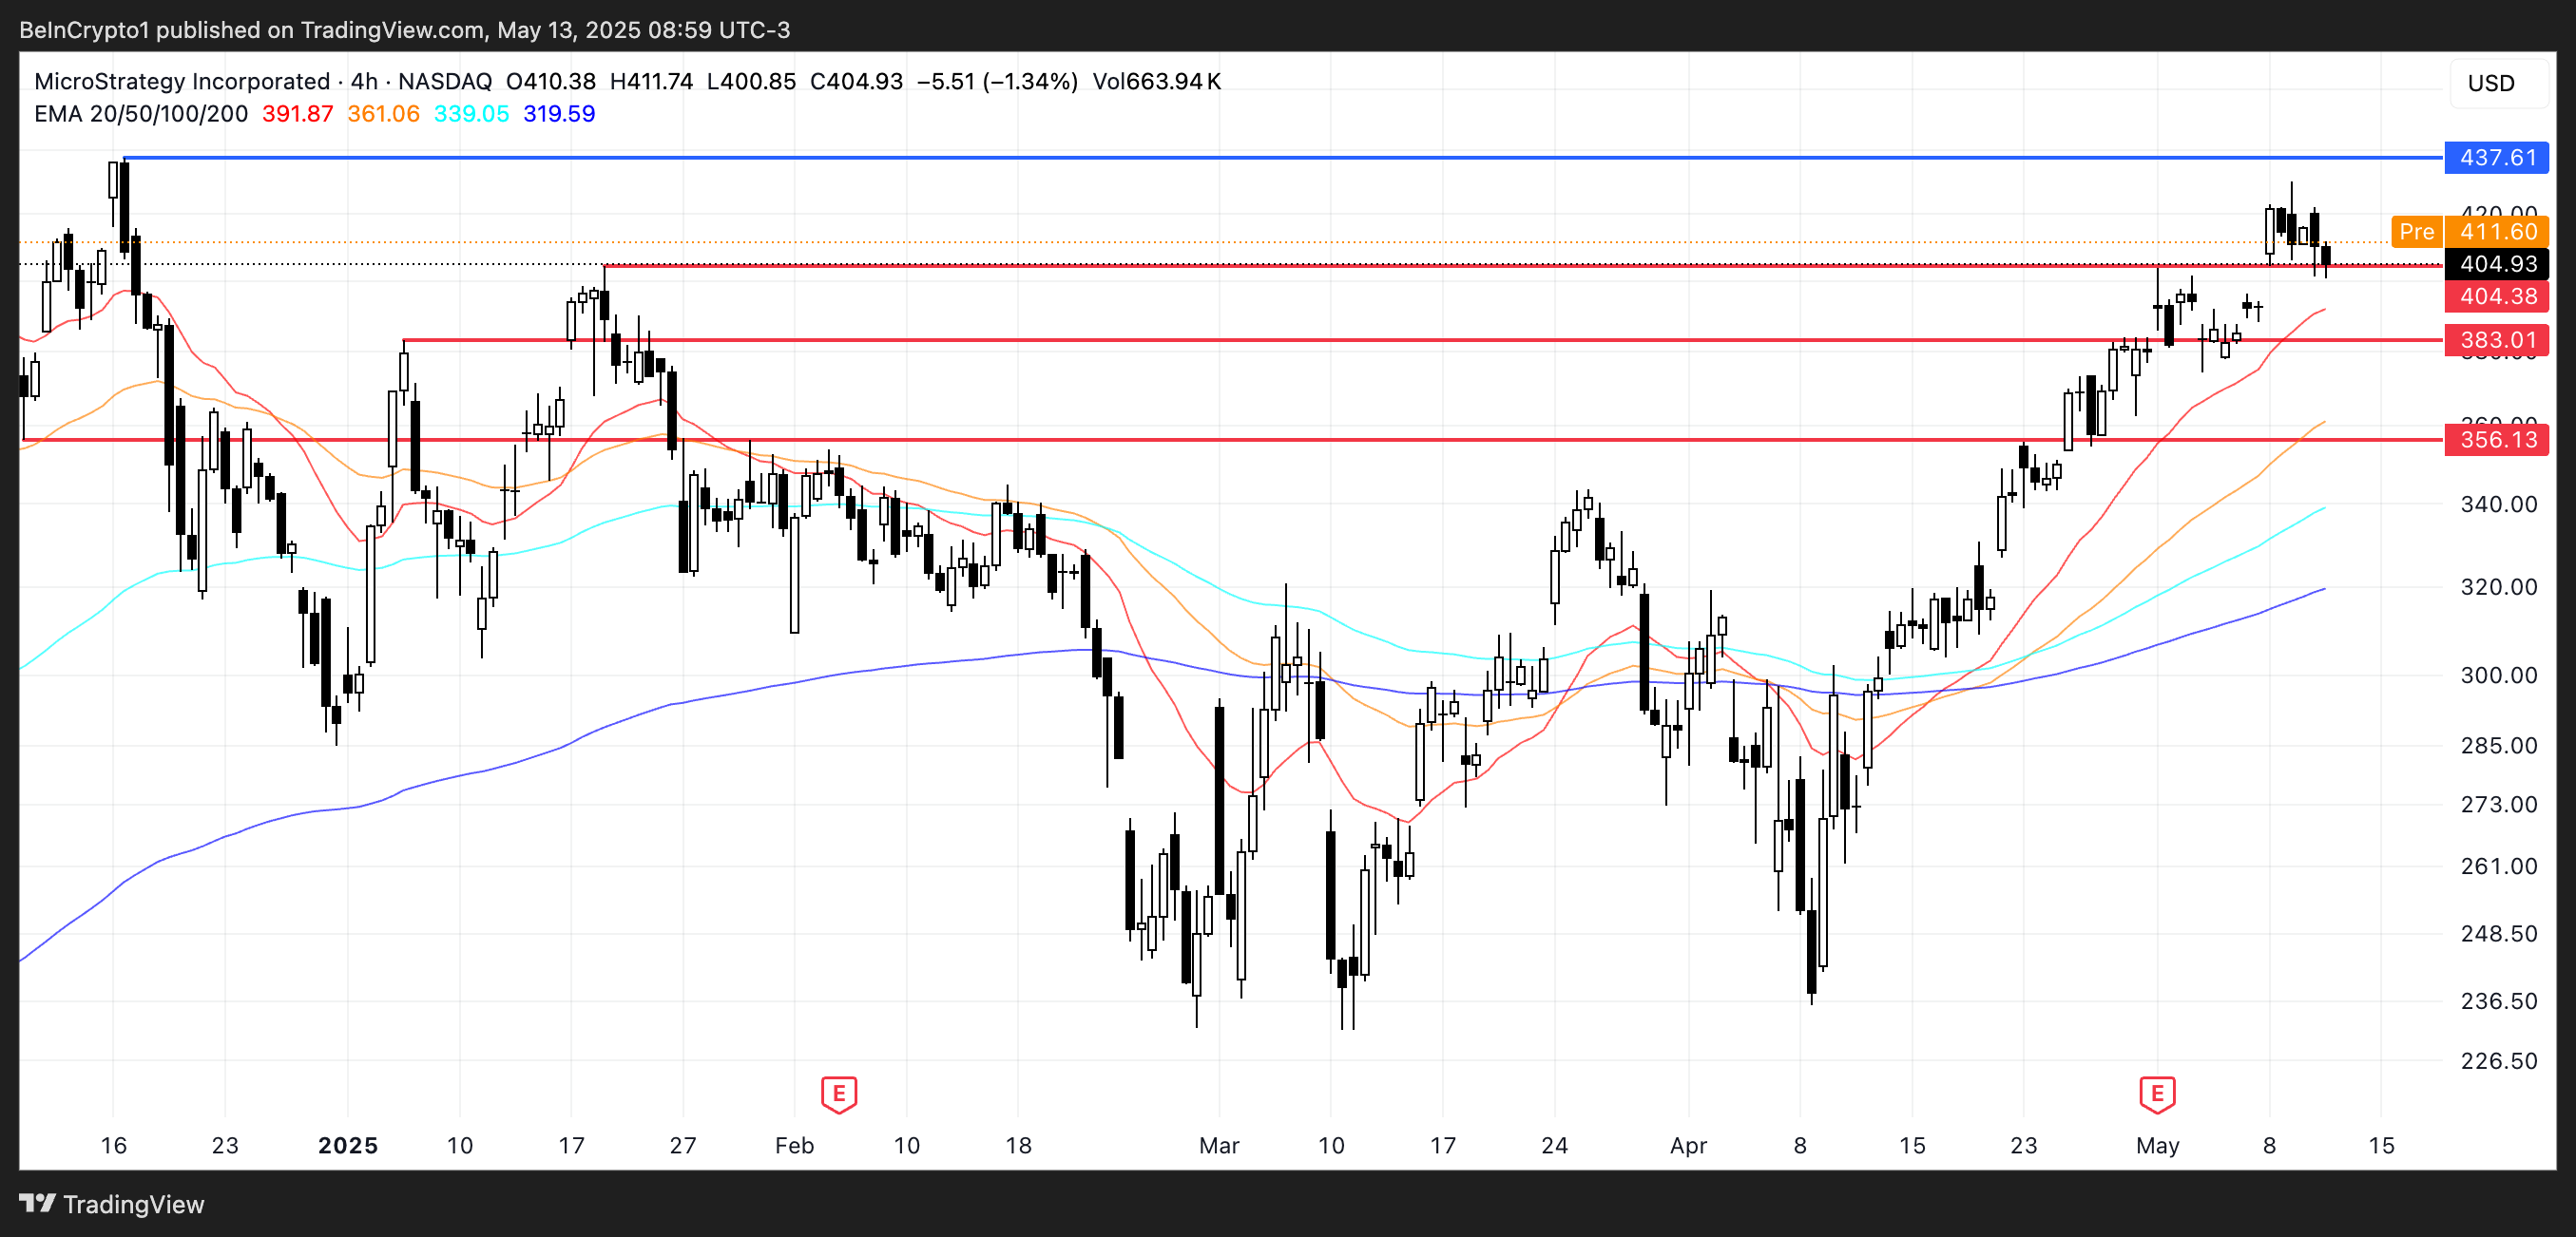This screenshot has width=2576, height=1237.
Task: Click the O410.38 open value
Action: (x=550, y=81)
